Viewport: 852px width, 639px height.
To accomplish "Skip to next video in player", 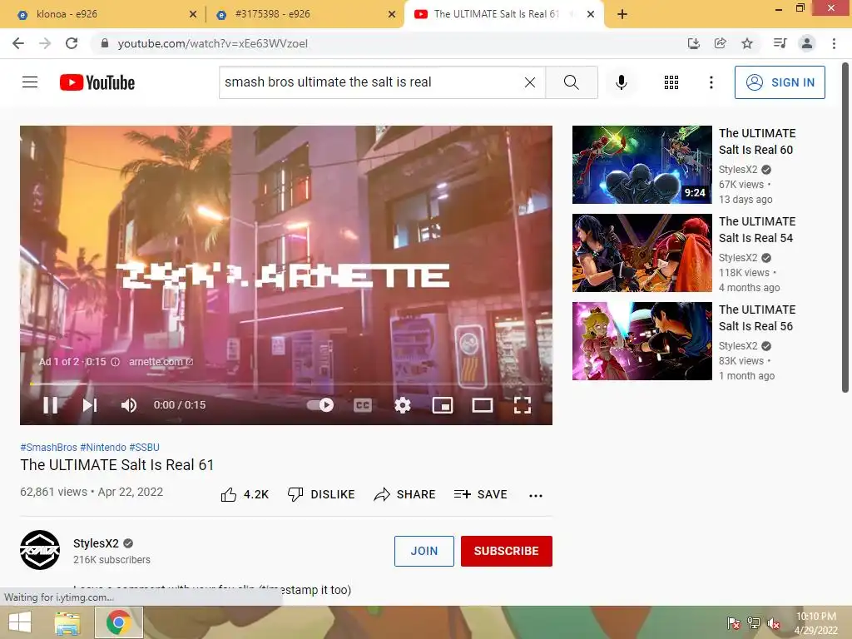I will point(90,405).
